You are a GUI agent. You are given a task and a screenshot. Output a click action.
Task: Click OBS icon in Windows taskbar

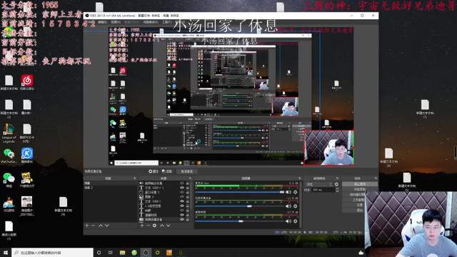[x=146, y=253]
